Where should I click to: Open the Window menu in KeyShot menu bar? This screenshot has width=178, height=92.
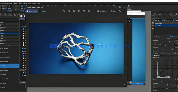click(34, 3)
